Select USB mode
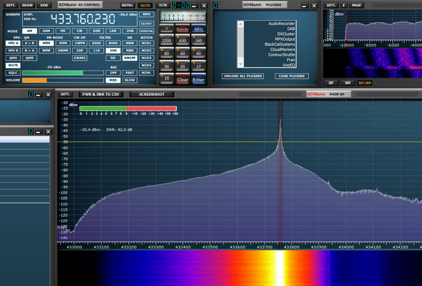Viewport: 422px width, 286px height. (130, 31)
